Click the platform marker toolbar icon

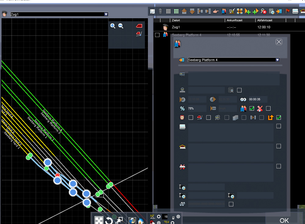(x=295, y=12)
